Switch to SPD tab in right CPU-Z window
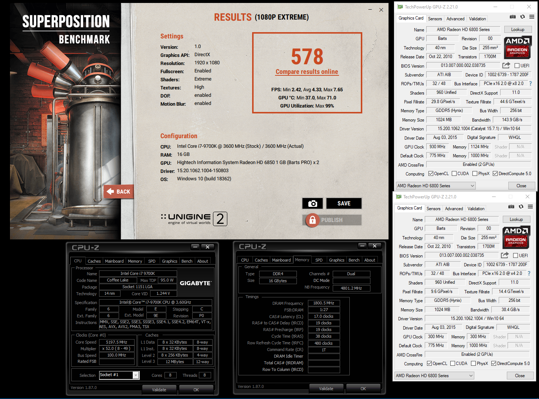 pos(319,260)
